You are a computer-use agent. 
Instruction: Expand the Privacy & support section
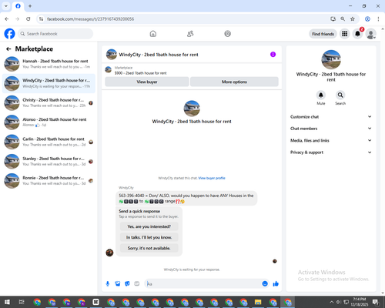tap(331, 152)
